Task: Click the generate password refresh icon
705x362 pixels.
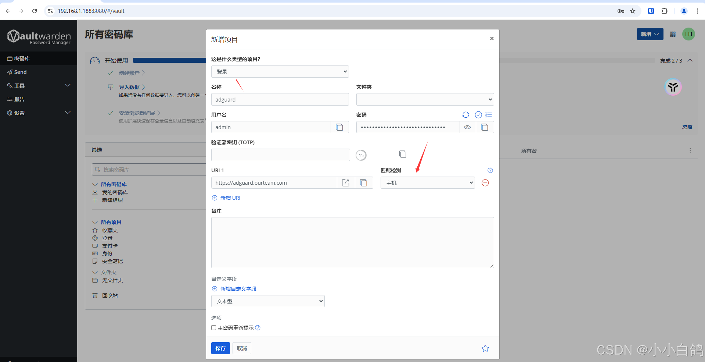Action: click(465, 115)
